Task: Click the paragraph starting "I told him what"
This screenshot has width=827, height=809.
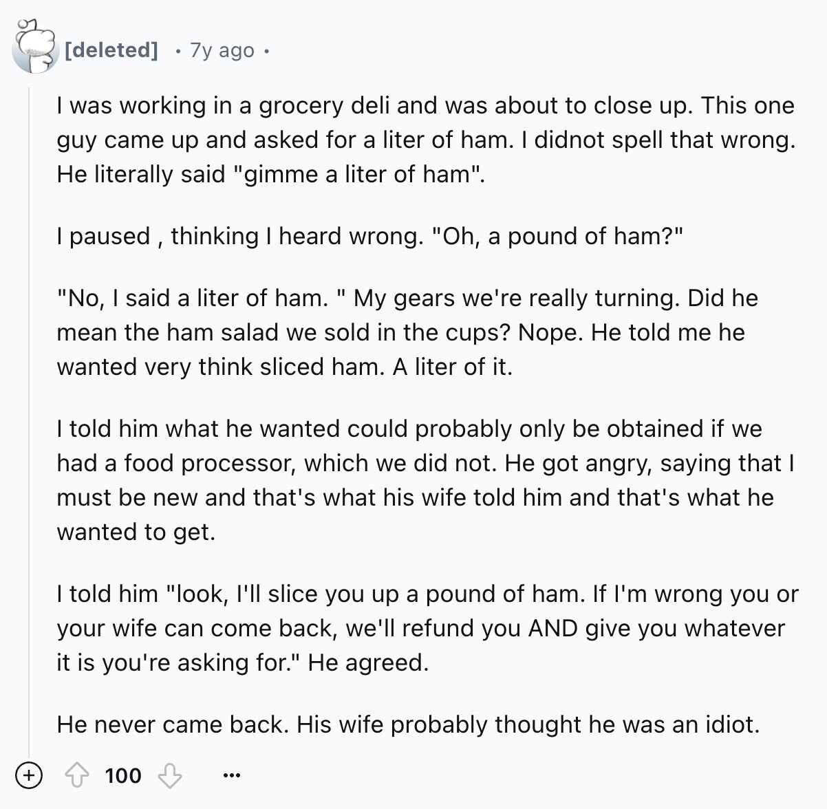Action: (426, 480)
